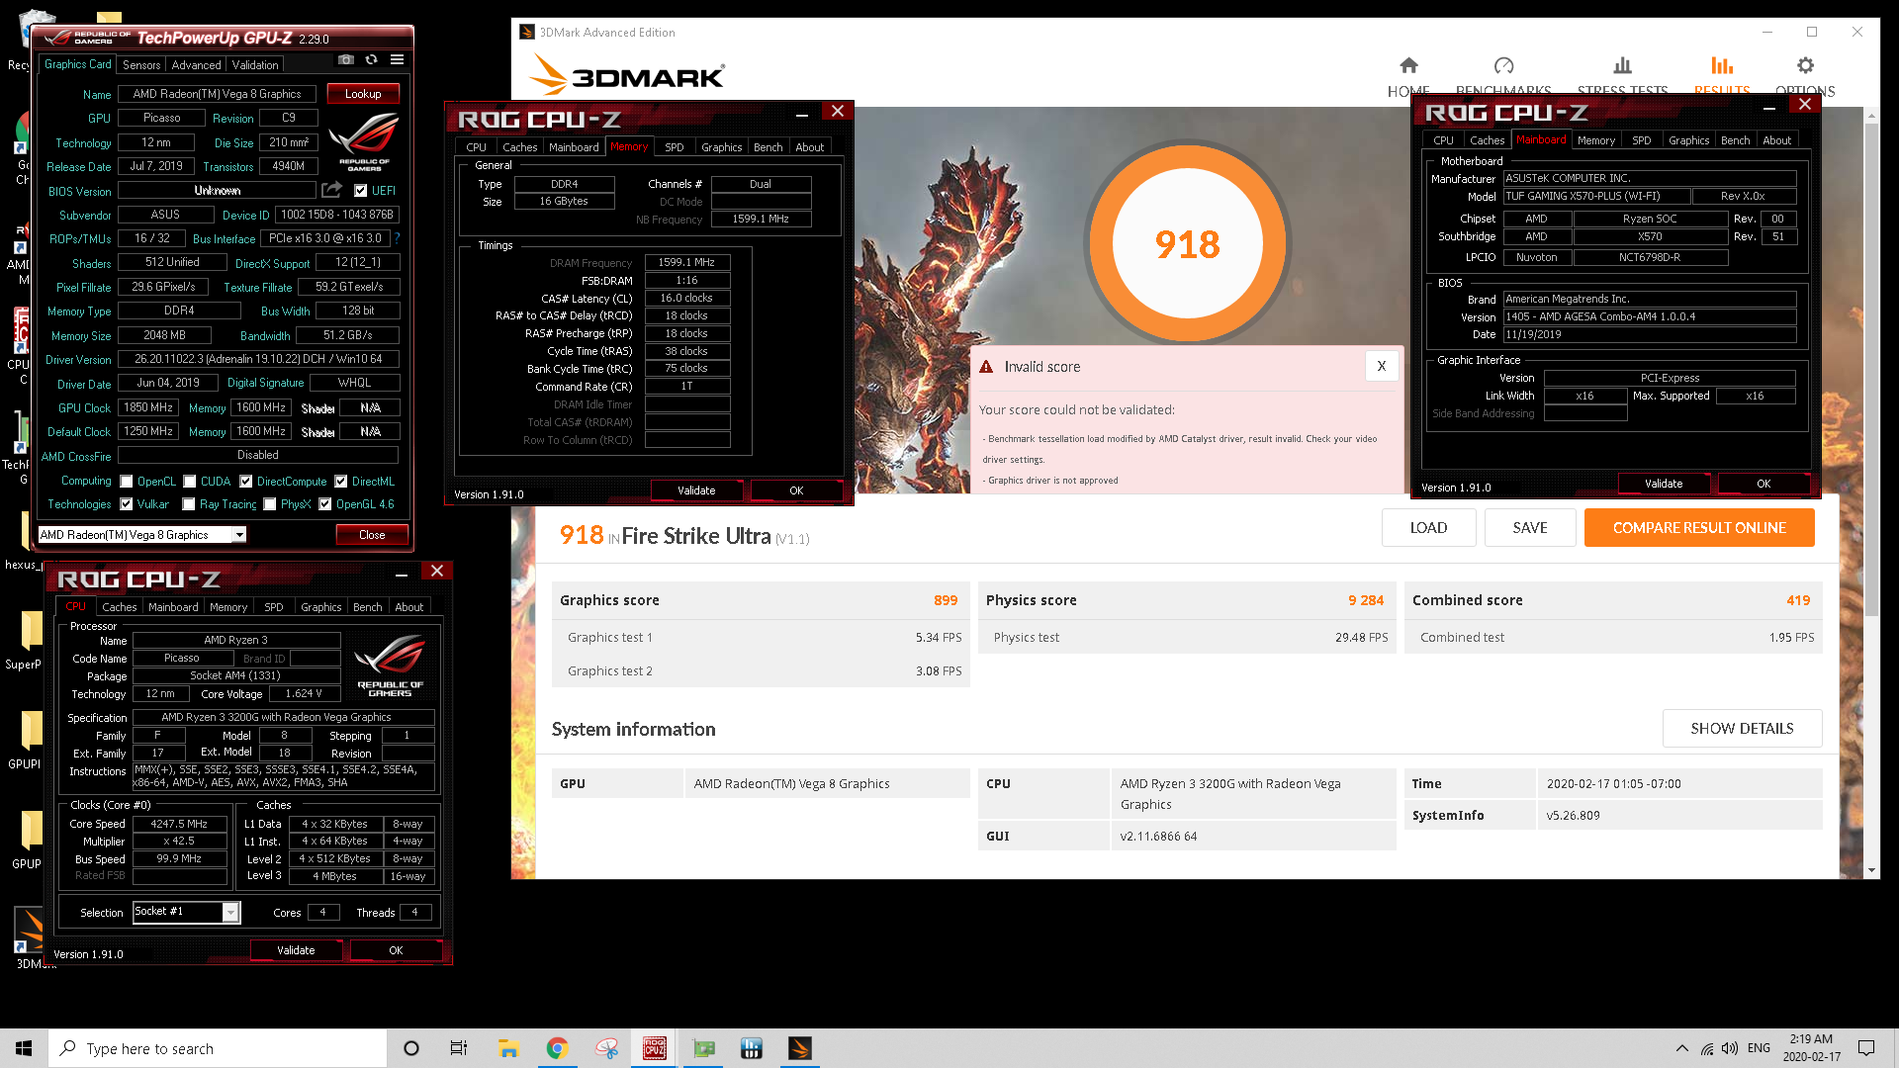Open Socket #1 selection dropdown
This screenshot has width=1899, height=1068.
pyautogui.click(x=229, y=912)
